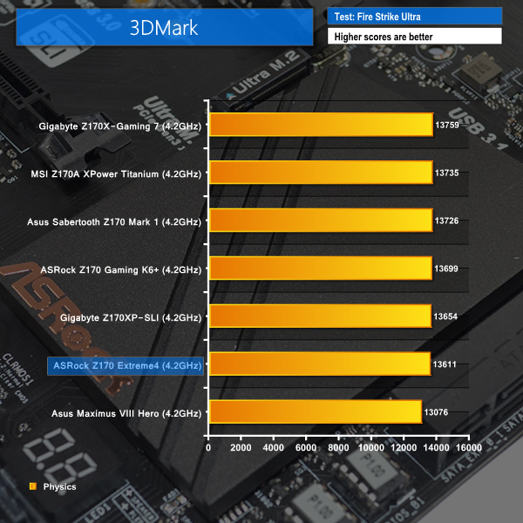Viewport: 523px width, 523px height.
Task: Click the 13654 score value
Action: click(445, 316)
